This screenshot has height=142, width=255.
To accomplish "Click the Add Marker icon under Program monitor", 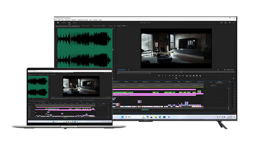I will (159, 76).
